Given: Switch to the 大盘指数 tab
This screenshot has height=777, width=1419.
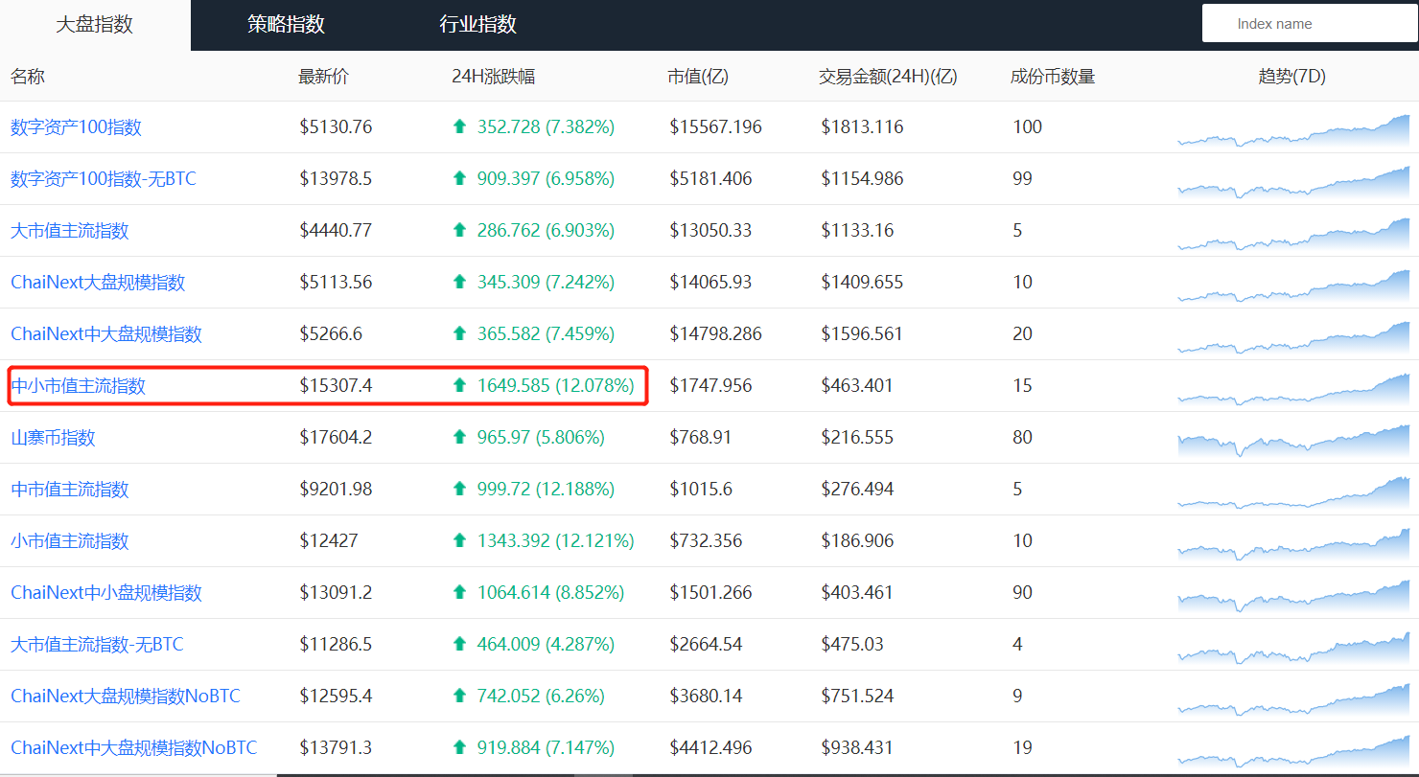Looking at the screenshot, I should [95, 25].
